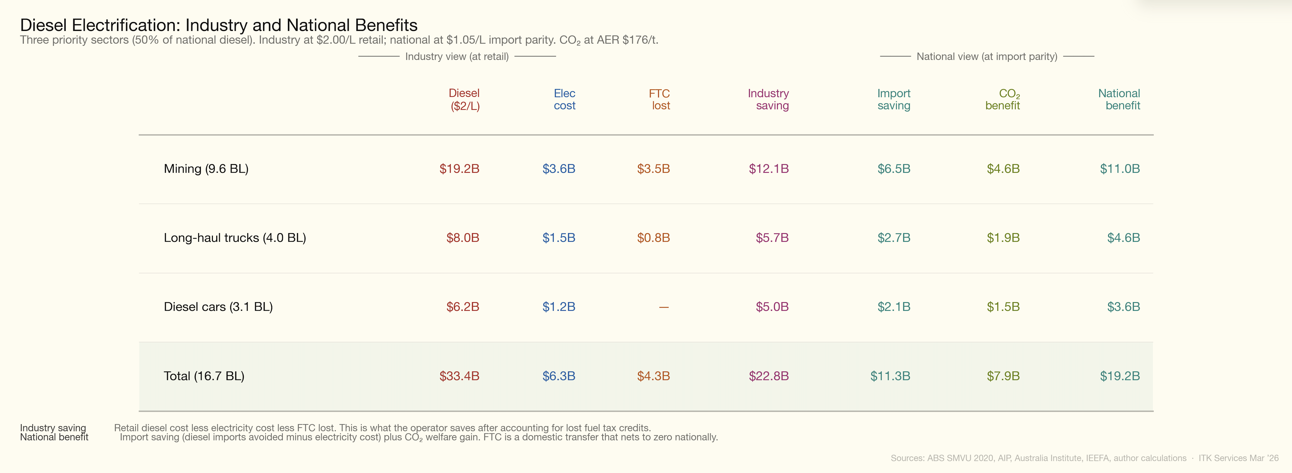Viewport: 1292px width, 473px height.
Task: Select the Long-haul trucks (4.0 BL) row label
Action: (x=235, y=238)
